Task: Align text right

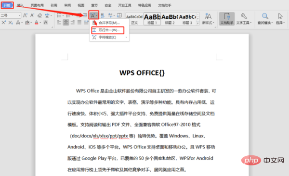Action: (x=73, y=23)
